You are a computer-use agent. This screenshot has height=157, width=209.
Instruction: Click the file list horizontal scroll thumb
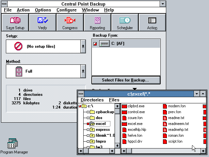click(x=129, y=151)
